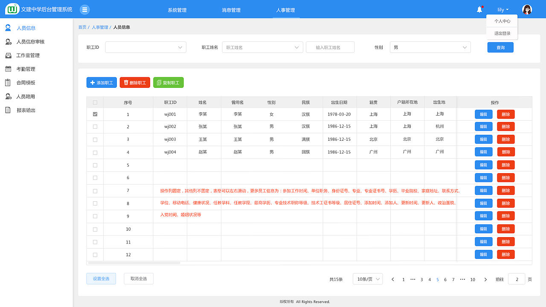
Task: Click the 职工ID column header
Action: click(170, 102)
